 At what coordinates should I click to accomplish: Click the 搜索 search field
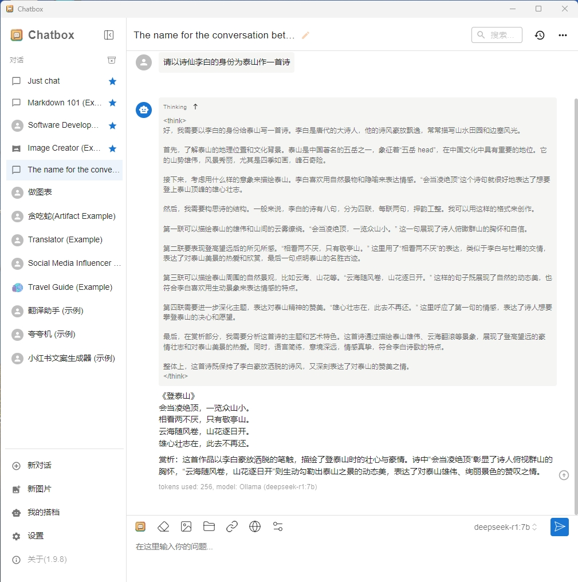pyautogui.click(x=497, y=35)
